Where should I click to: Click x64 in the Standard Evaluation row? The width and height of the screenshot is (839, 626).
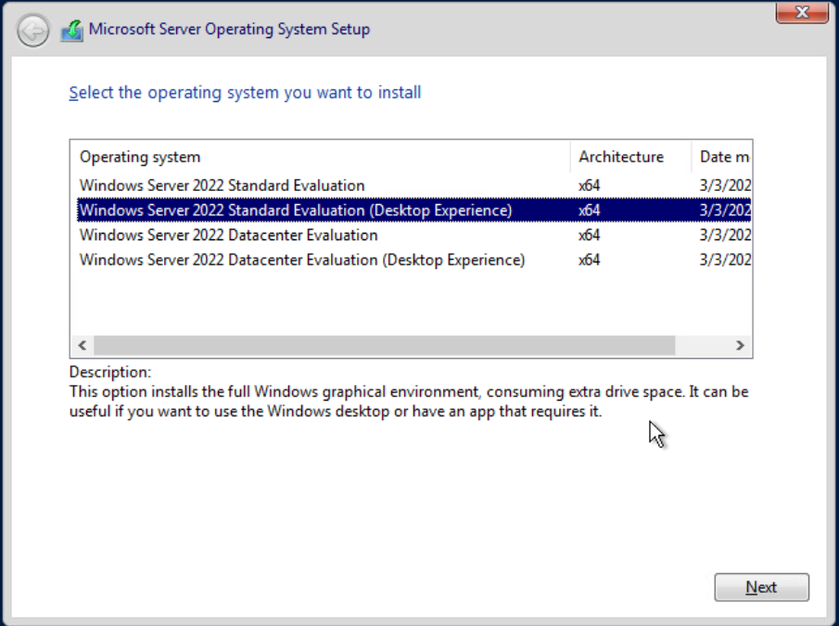[x=589, y=185]
